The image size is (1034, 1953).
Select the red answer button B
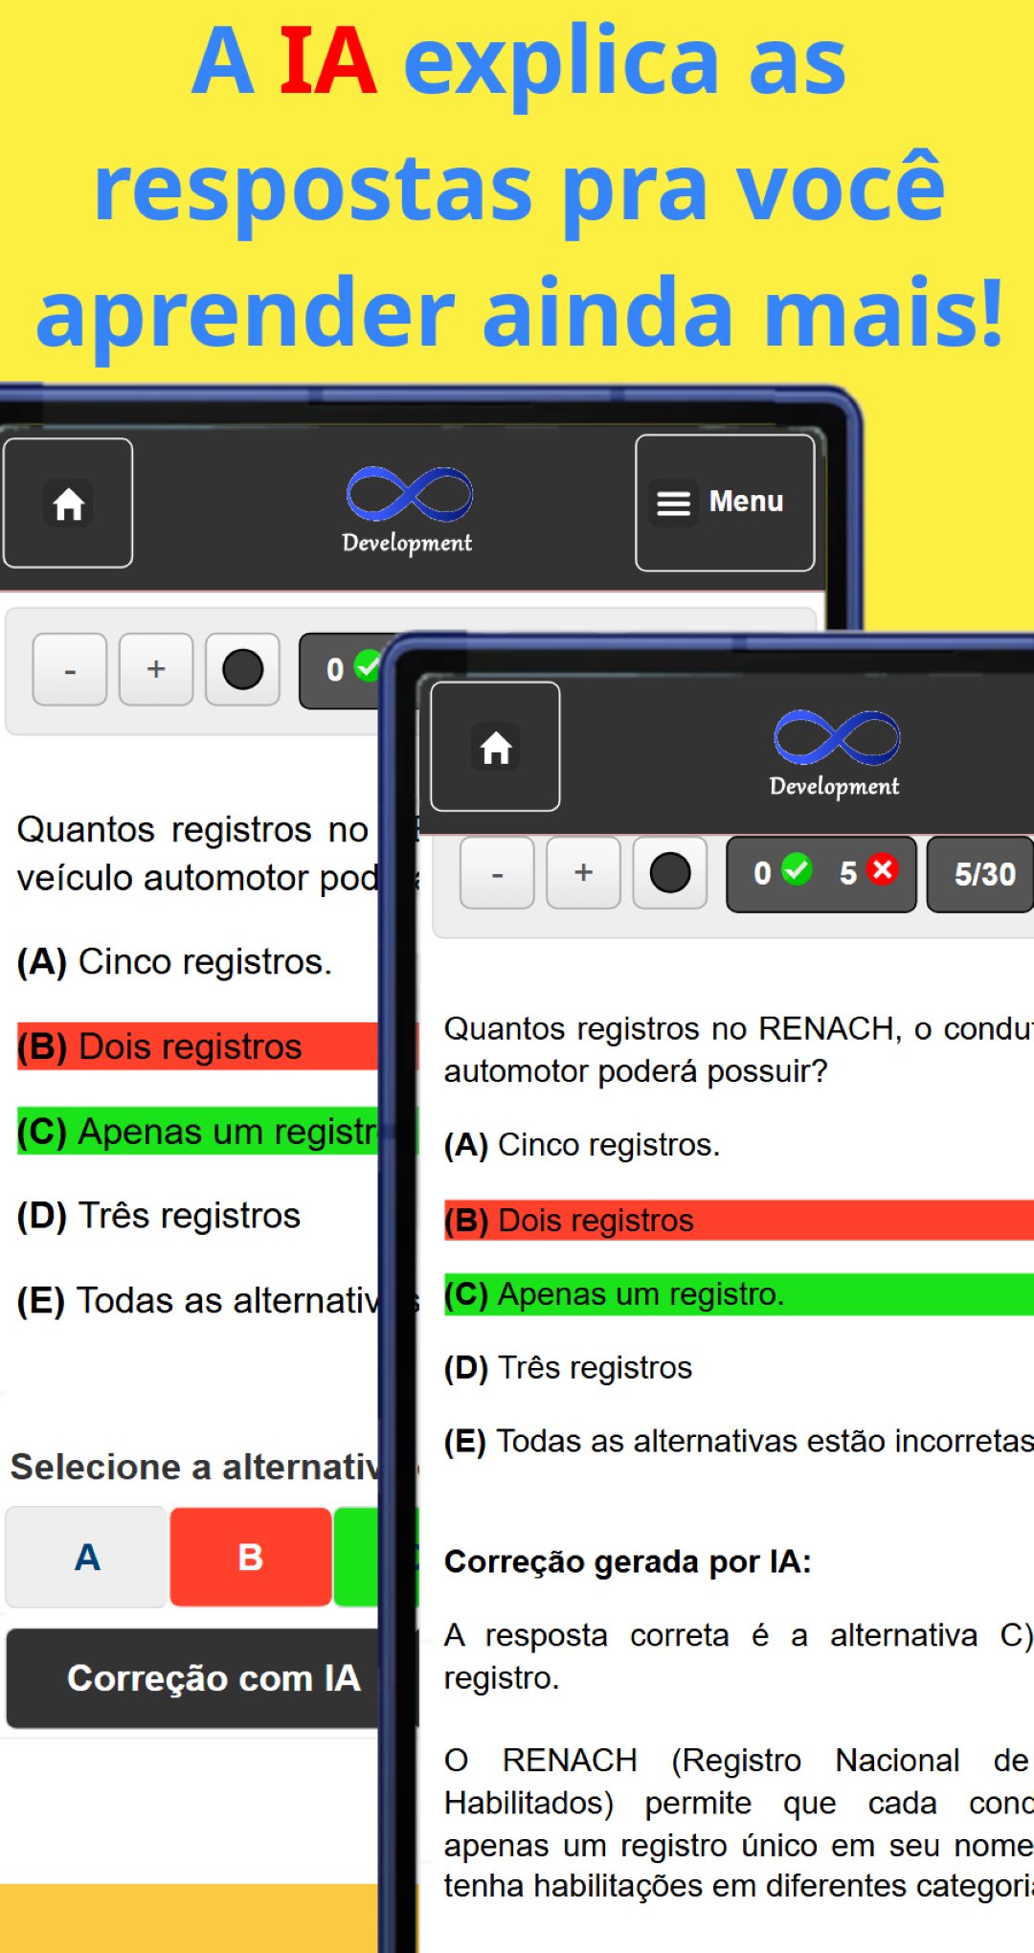pos(251,1558)
